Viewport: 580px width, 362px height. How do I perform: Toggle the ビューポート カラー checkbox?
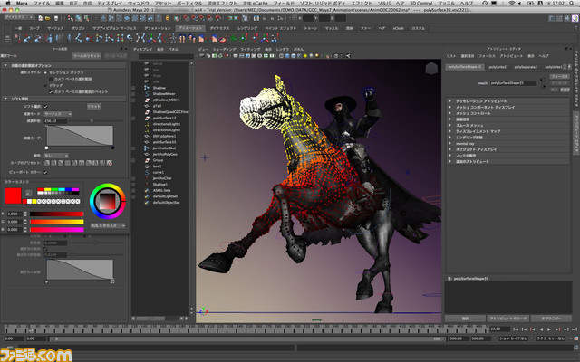point(45,173)
